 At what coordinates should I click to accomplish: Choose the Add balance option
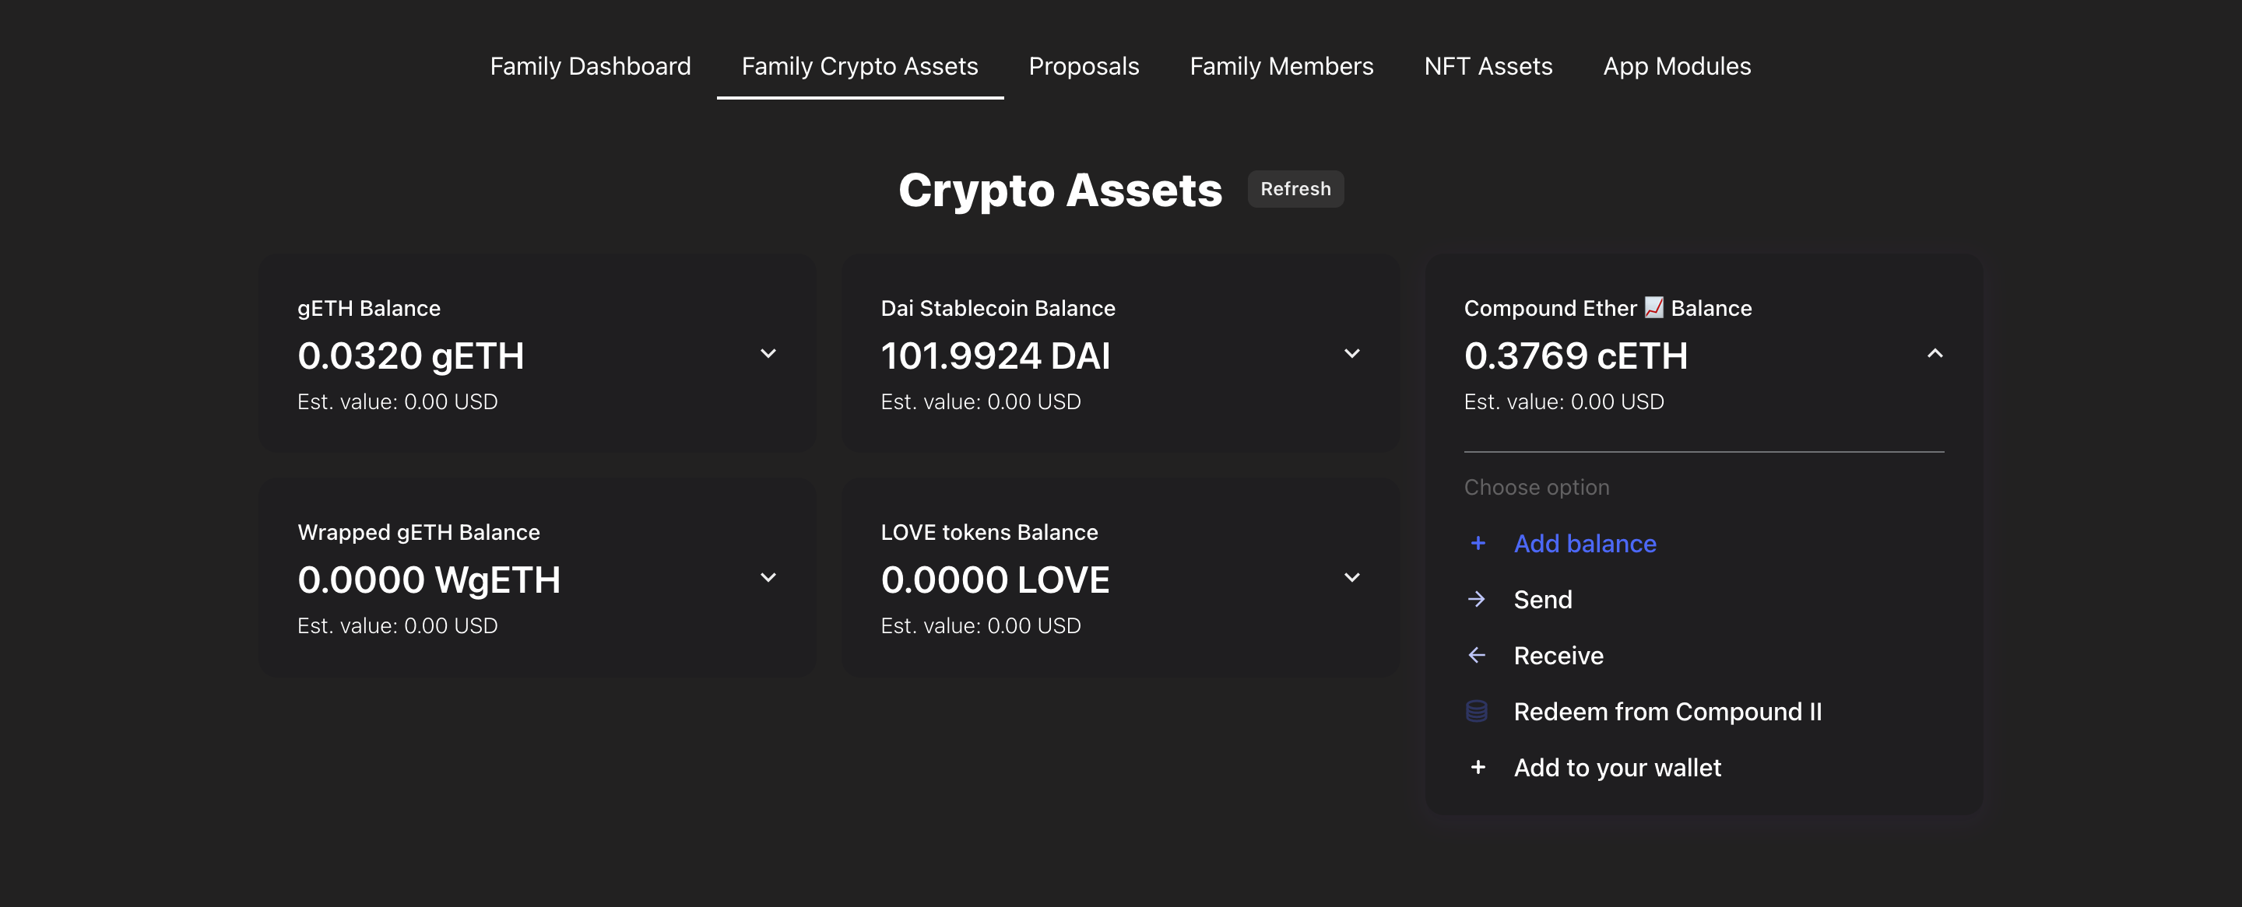click(x=1584, y=544)
